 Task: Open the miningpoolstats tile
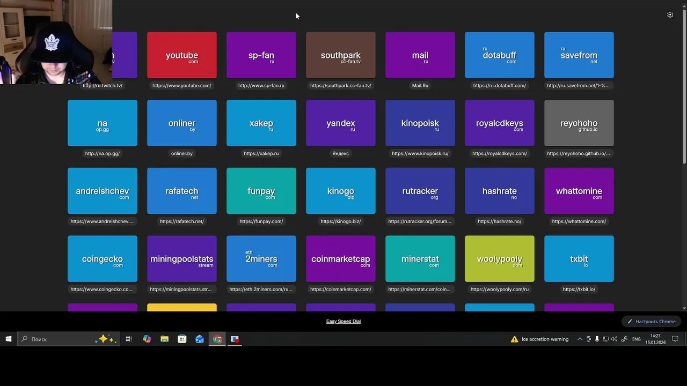pyautogui.click(x=182, y=259)
